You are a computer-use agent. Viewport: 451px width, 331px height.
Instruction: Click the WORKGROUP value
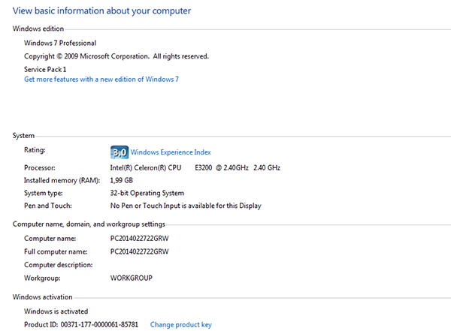132,278
